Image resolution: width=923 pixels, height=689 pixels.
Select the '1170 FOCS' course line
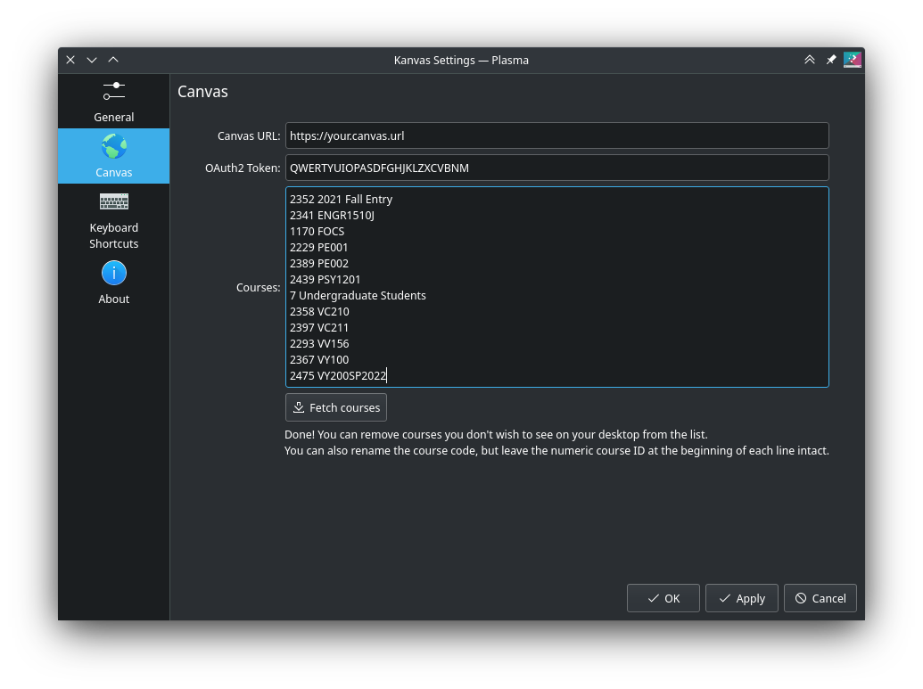point(317,231)
